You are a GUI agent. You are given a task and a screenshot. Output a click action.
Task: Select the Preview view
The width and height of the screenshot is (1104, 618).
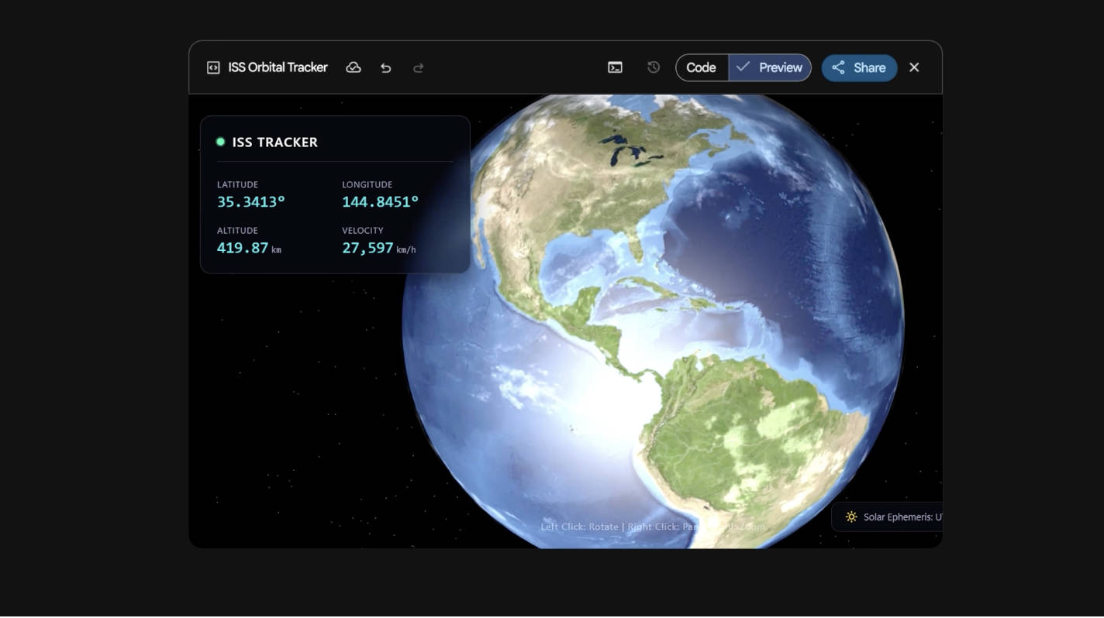pos(770,68)
